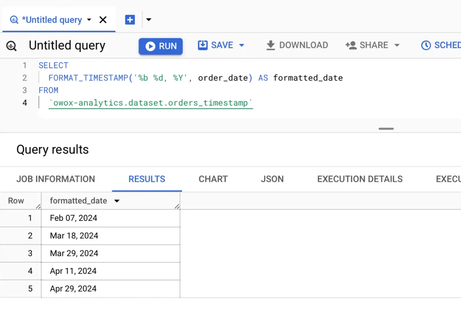Image resolution: width=461 pixels, height=309 pixels.
Task: Click the Row column header
Action: click(16, 201)
